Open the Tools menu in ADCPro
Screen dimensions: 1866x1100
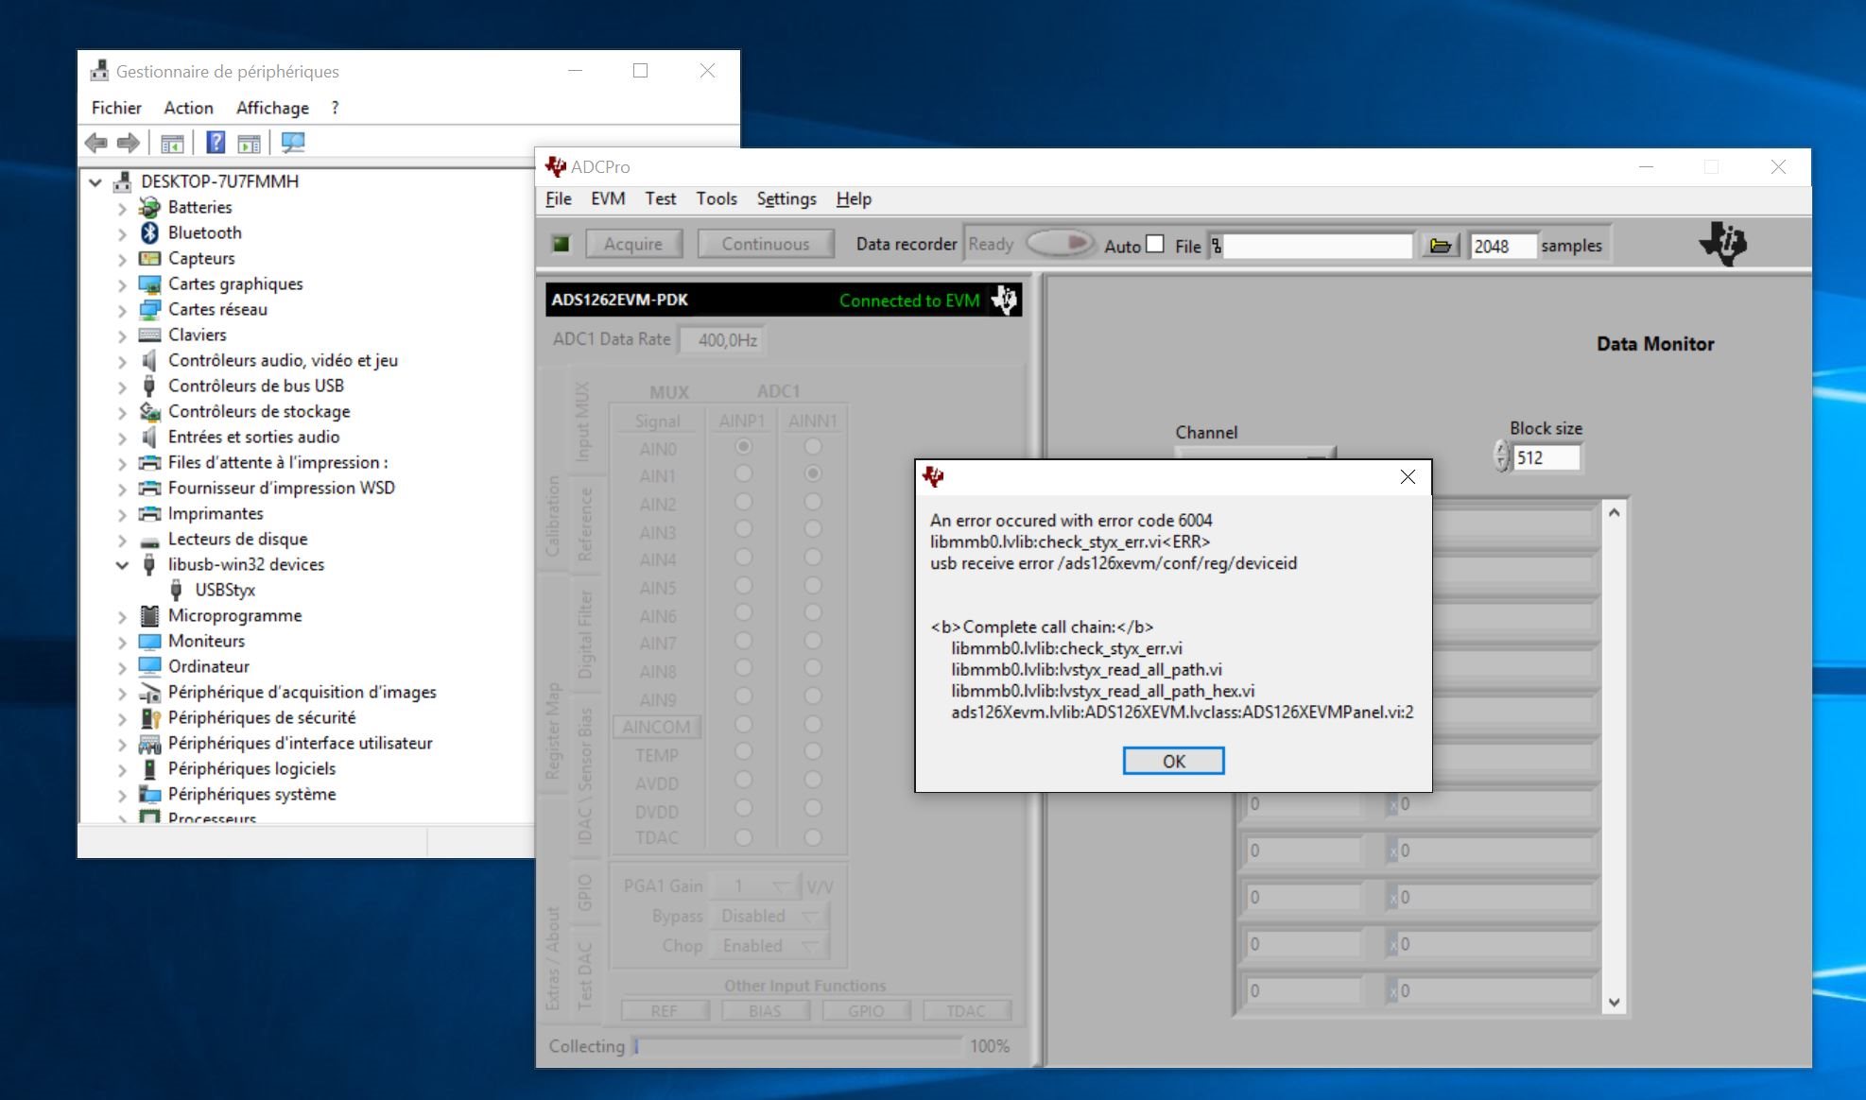coord(717,198)
